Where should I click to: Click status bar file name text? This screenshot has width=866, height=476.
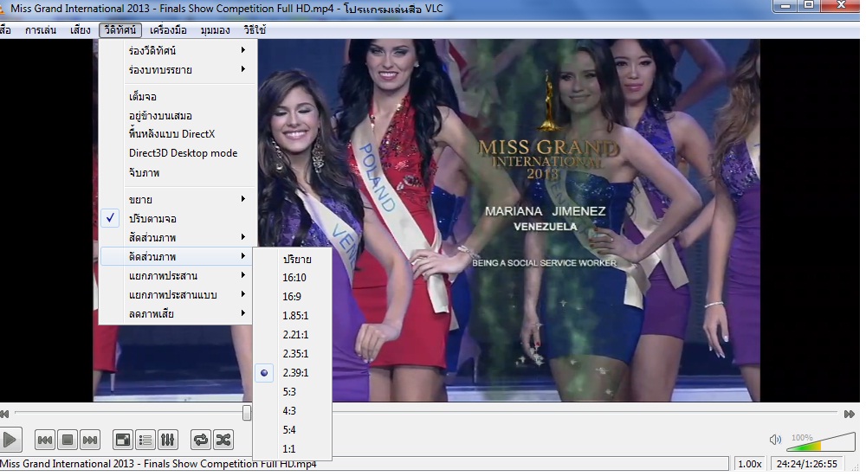158,464
